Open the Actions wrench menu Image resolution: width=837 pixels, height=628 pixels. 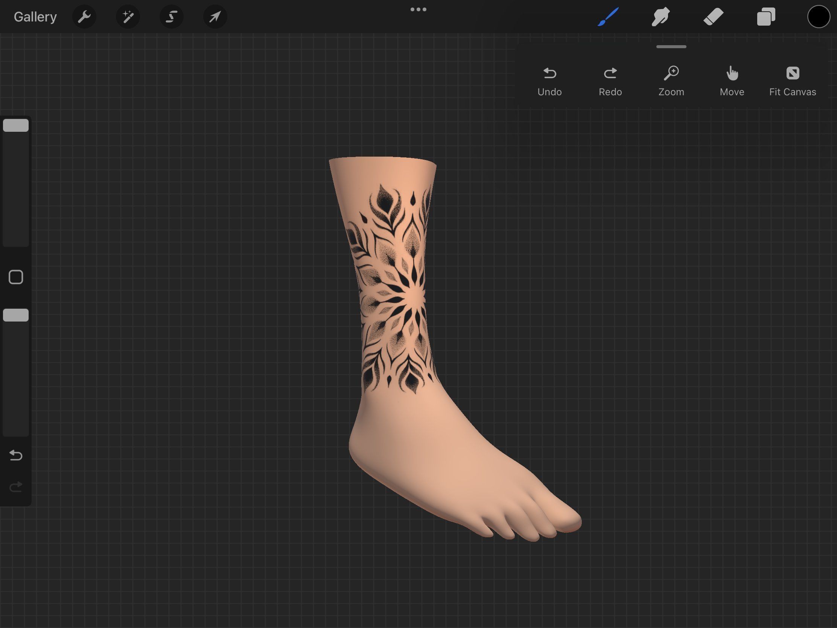[x=84, y=17]
